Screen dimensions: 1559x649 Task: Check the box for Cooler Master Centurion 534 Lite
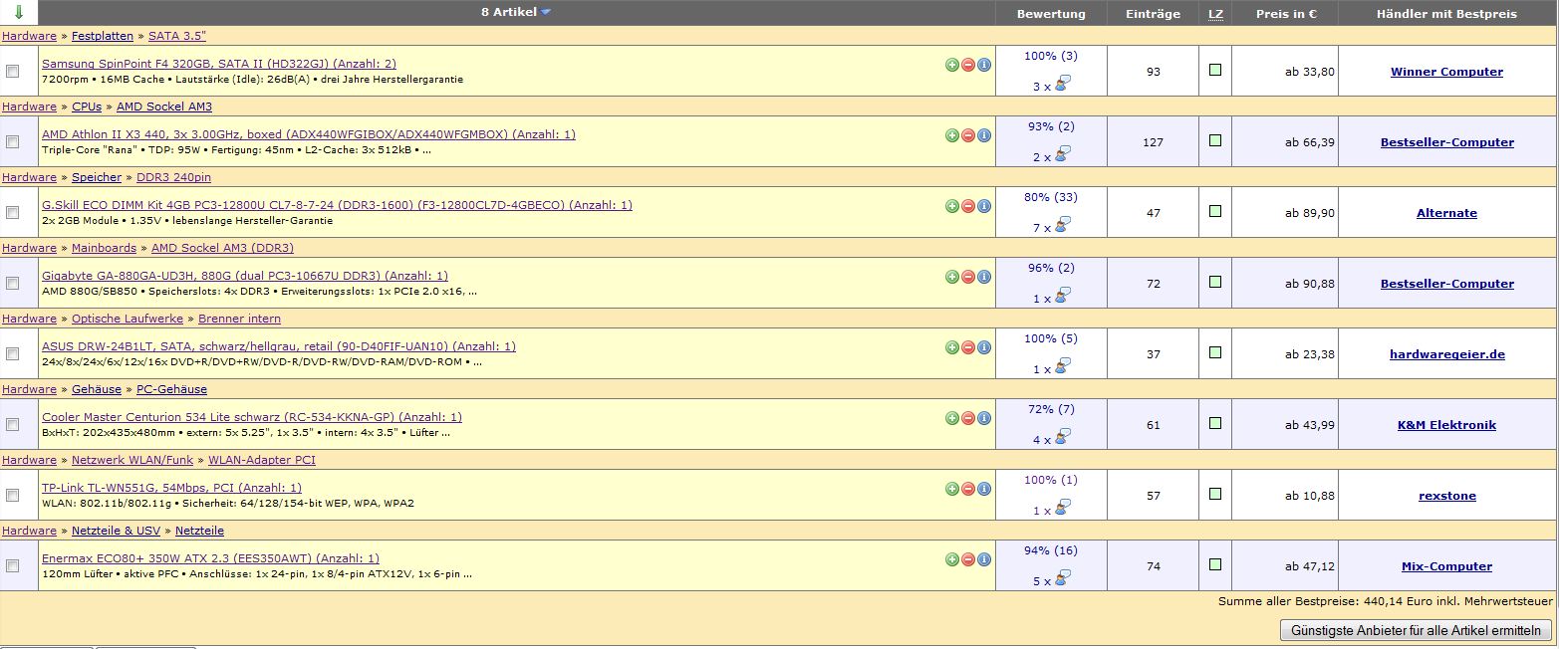(x=13, y=424)
